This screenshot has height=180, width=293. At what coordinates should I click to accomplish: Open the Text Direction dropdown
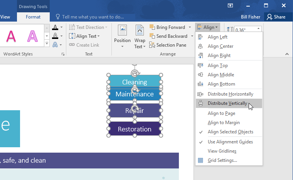click(87, 27)
